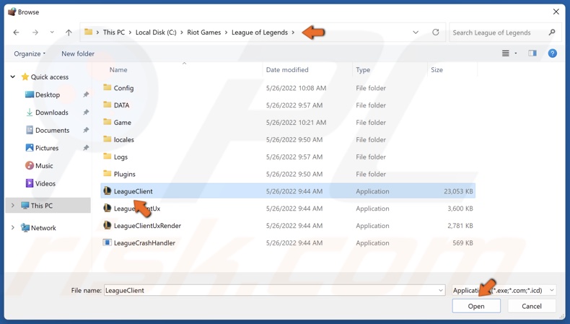Open Documents in the sidebar
This screenshot has height=324, width=570.
52,131
